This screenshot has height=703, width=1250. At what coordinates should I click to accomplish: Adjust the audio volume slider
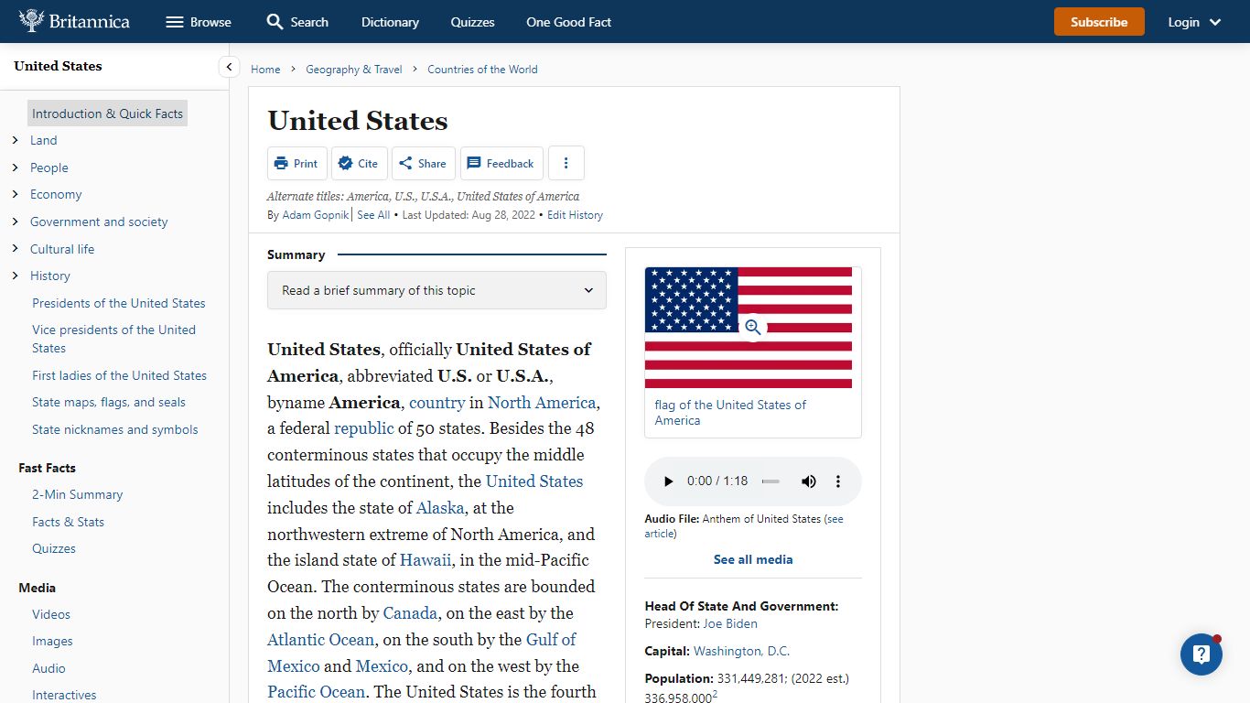pos(771,481)
